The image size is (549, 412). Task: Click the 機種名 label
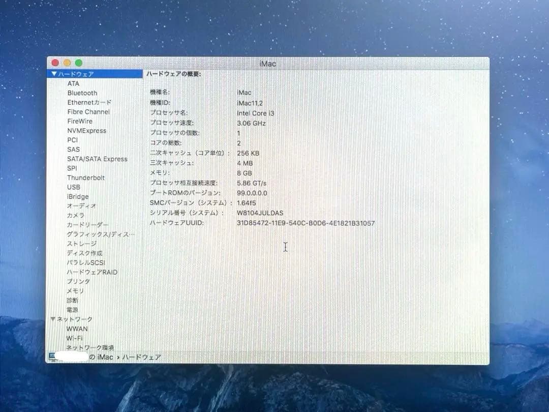pos(160,92)
